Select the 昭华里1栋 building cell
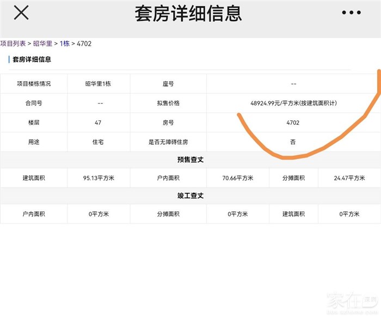 (x=99, y=84)
